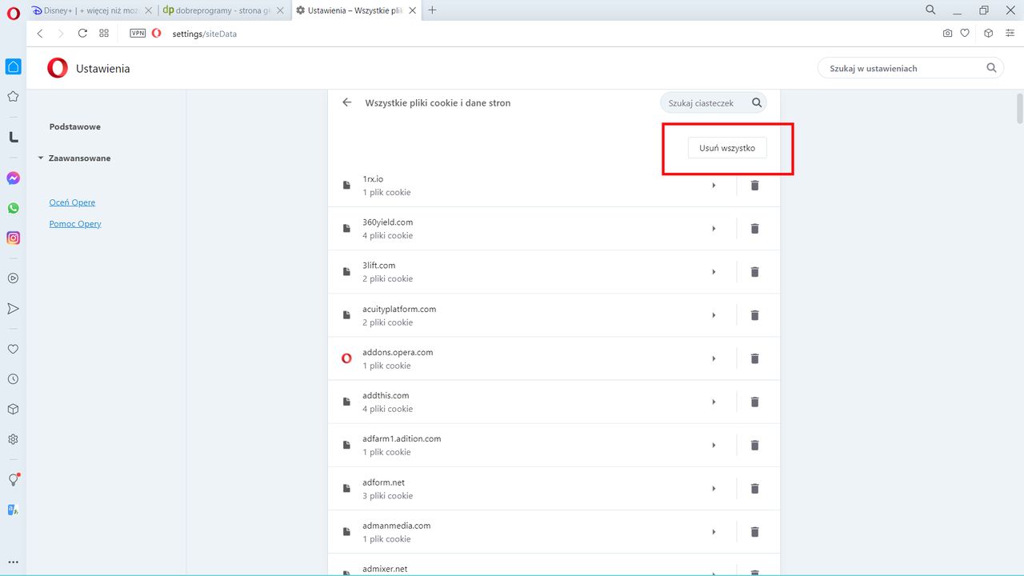Expand admanmedia.com details arrow
The image size is (1024, 576).
pos(714,532)
